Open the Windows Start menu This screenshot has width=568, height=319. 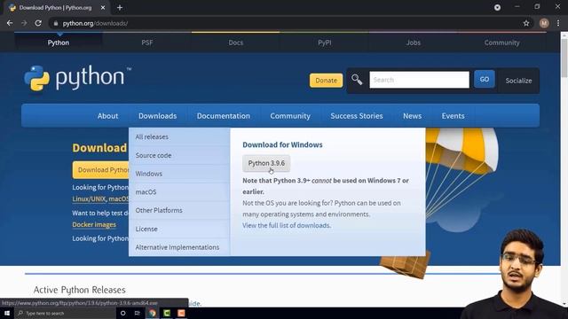(x=7, y=313)
